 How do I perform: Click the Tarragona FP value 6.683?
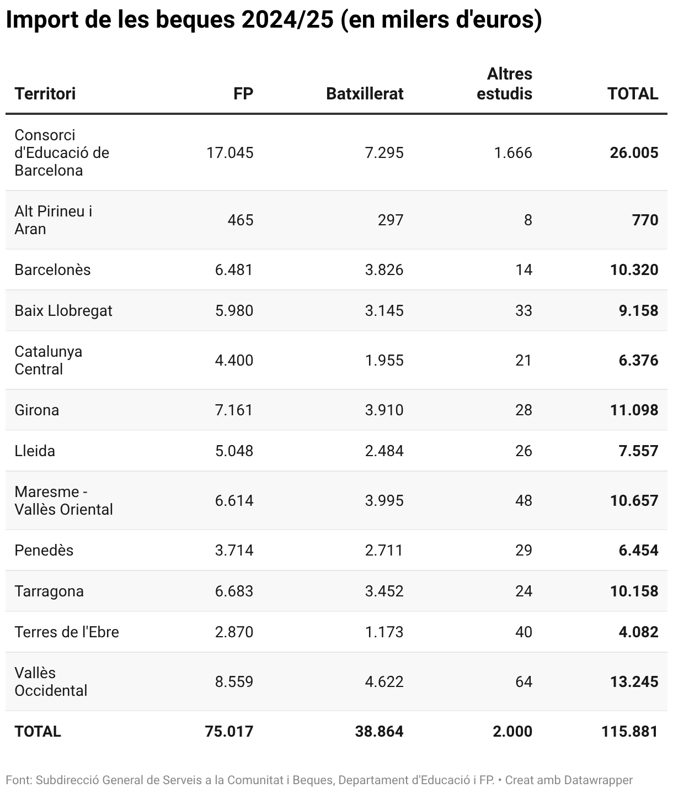tap(234, 591)
